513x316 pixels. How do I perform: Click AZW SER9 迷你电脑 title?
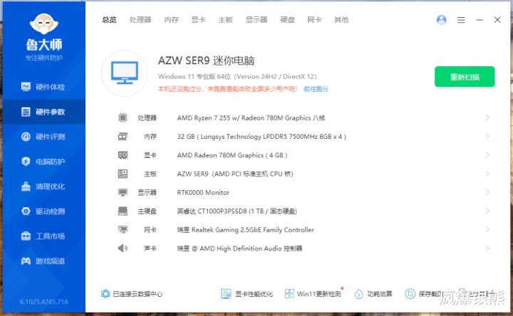point(206,60)
